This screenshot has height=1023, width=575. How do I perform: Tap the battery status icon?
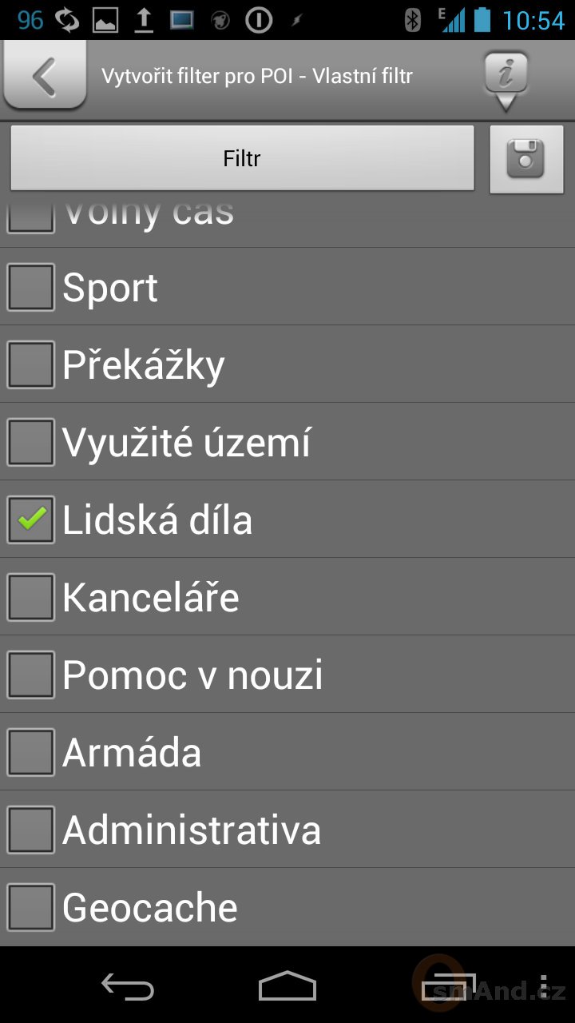tap(482, 19)
